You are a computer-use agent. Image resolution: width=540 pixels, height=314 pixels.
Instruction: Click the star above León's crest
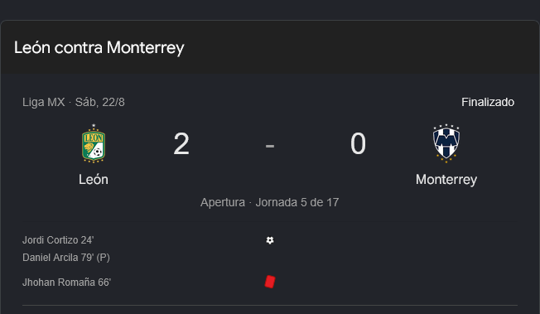(x=94, y=126)
